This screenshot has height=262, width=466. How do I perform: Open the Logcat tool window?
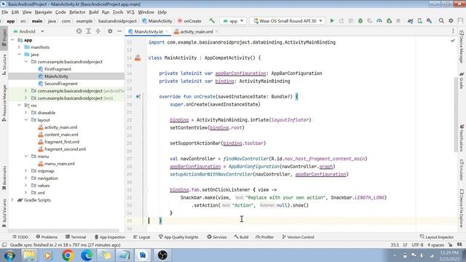click(142, 237)
